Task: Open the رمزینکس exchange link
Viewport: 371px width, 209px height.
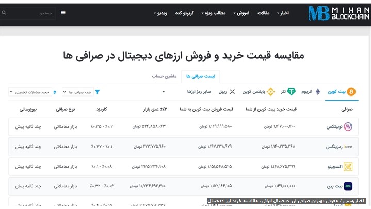Action: click(x=334, y=147)
